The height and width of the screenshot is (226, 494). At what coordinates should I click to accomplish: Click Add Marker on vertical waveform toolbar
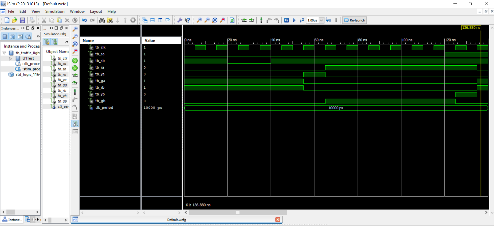pos(75,92)
